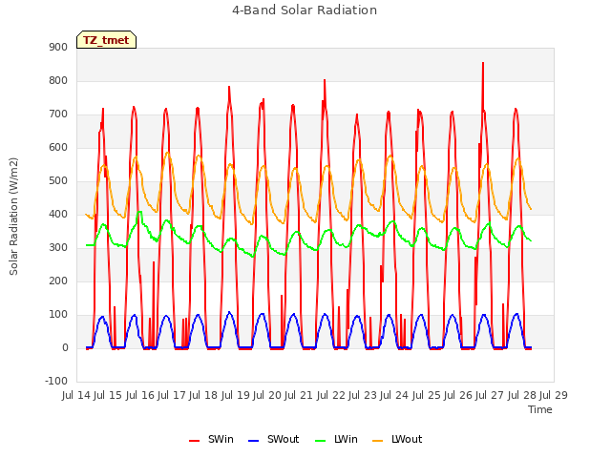Click the Solar Radiation (W/m2) axis label
The width and height of the screenshot is (611, 458).
tap(13, 217)
